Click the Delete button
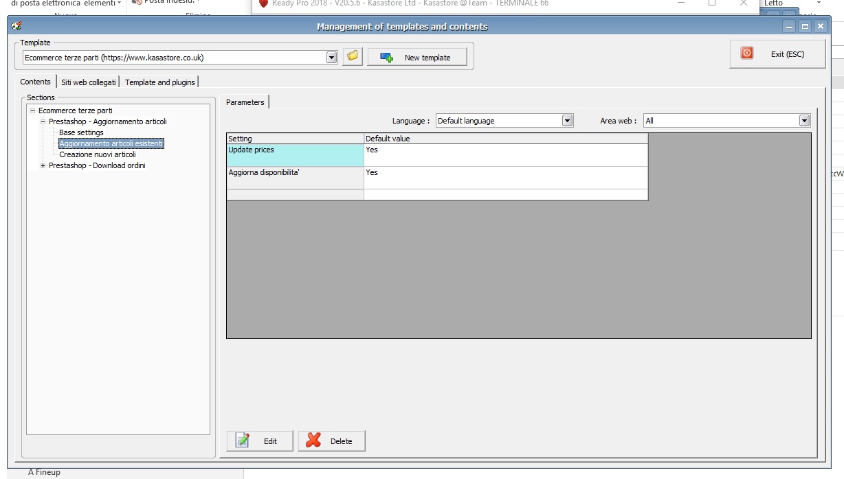The height and width of the screenshot is (479, 844). coord(331,441)
